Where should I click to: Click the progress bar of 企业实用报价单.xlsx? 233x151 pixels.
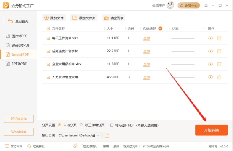click(183, 64)
